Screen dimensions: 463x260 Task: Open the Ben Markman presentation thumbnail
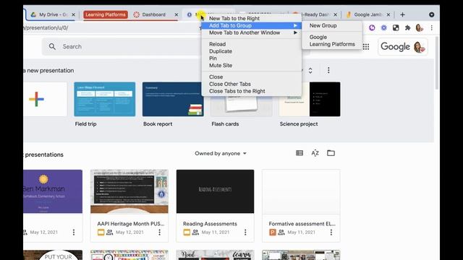coord(53,191)
